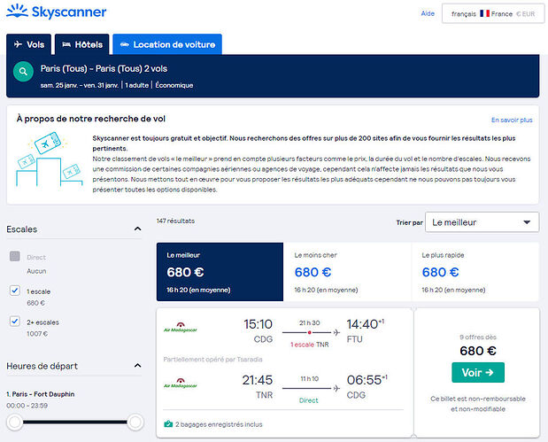Click the 1. Paris - Fort Dauphin label
Screen dimensions: 548x442
pyautogui.click(x=41, y=394)
